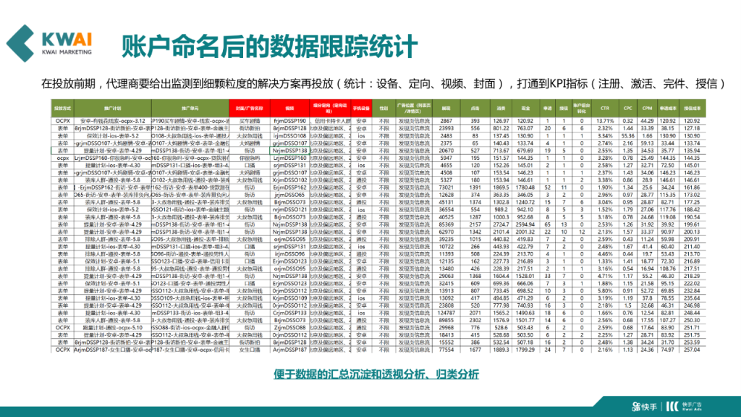The width and height of the screenshot is (741, 417).
Task: Click the plan cell 跑量计划-通投-ocpx-5.10
Action: pyautogui.click(x=112, y=328)
